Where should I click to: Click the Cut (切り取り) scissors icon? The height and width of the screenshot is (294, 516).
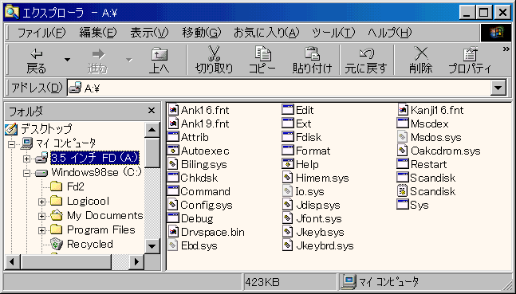click(x=214, y=53)
